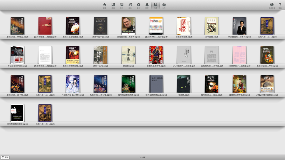Open the 斗破苍穹1-1324章.epub cover
Screen dimensions: 285x160
(x=73, y=84)
